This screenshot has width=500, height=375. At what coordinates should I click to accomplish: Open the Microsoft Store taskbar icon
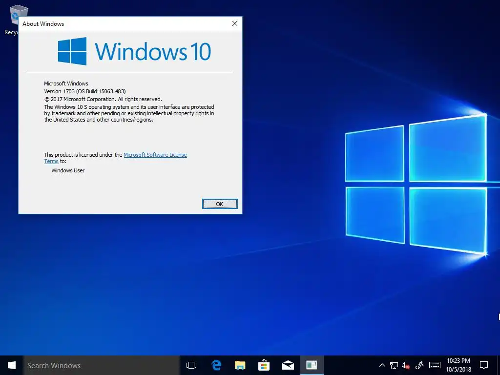tap(264, 365)
